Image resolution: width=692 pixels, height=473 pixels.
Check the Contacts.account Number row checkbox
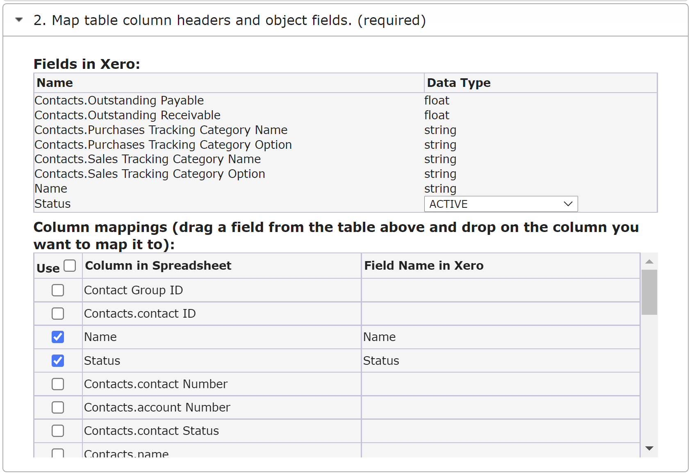[x=58, y=407]
